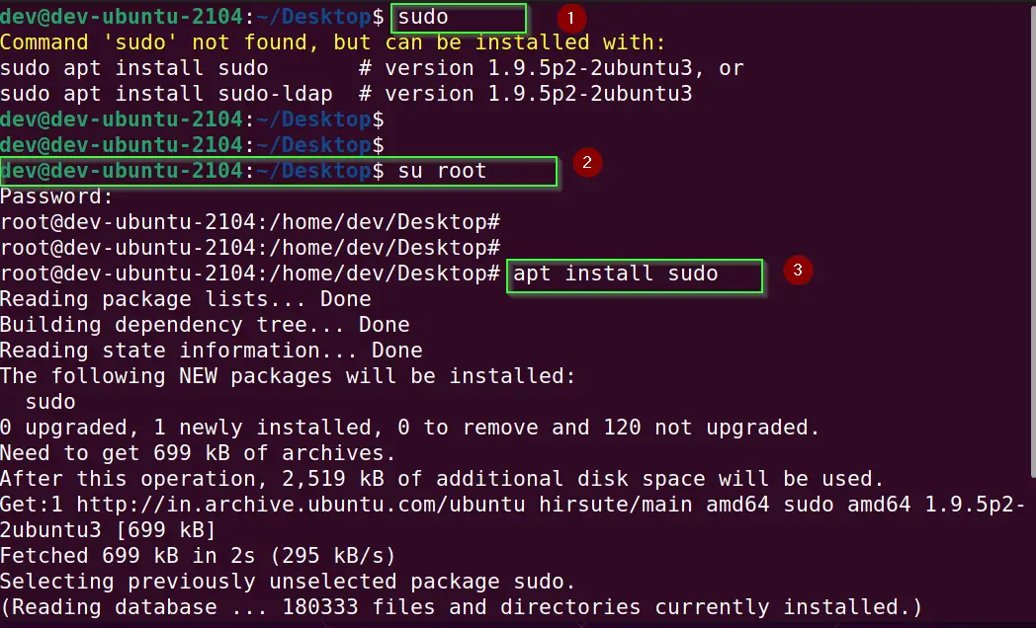Click the "After this operation" disk space line
This screenshot has height=628, width=1036.
[x=442, y=479]
